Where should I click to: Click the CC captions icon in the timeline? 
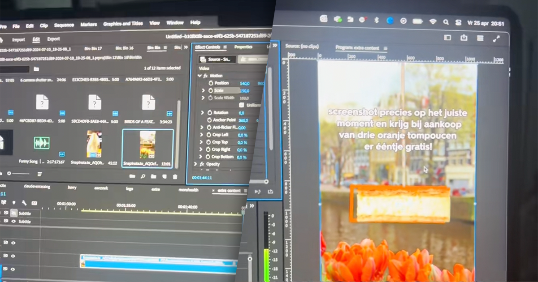pos(34,203)
